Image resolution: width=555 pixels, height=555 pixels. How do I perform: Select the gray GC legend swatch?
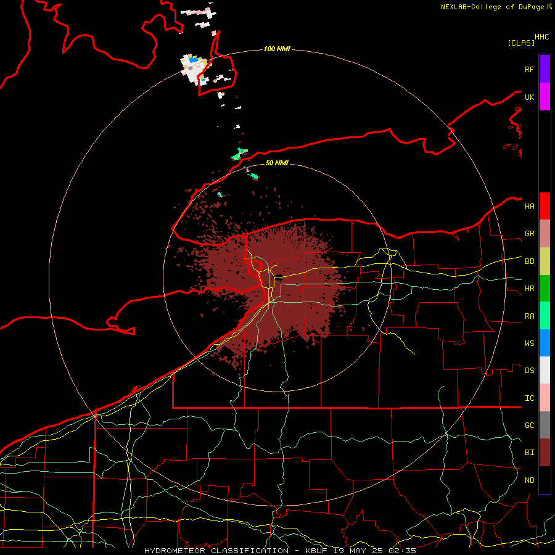point(545,425)
